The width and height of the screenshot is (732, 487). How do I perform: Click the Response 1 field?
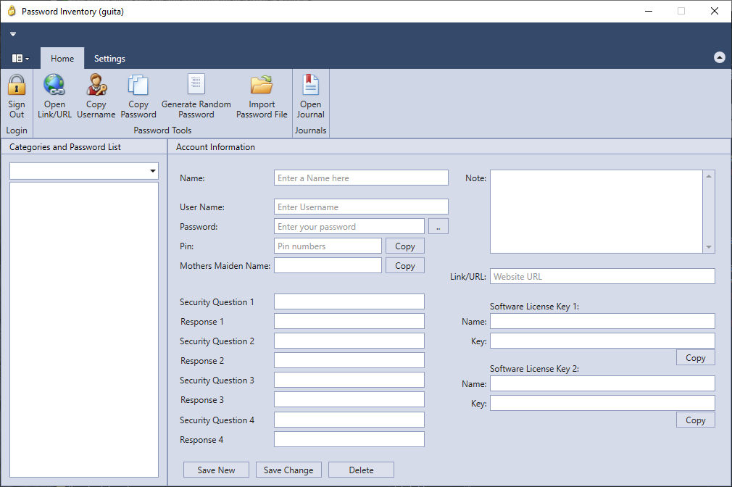pyautogui.click(x=349, y=321)
